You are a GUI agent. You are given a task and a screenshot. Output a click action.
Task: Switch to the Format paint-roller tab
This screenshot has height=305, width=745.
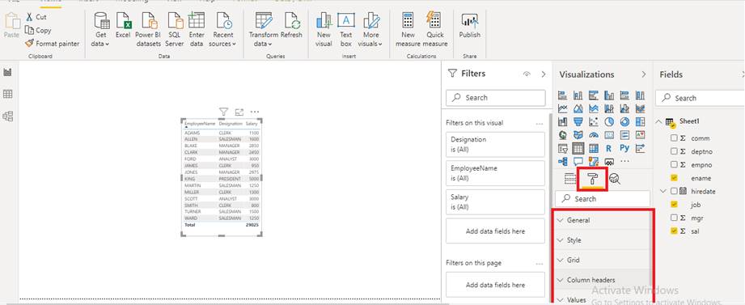(x=592, y=179)
